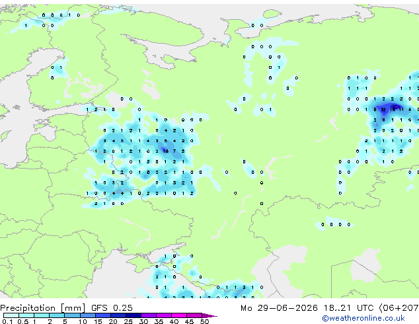The height and width of the screenshot is (324, 419).
Task: Click the legend swatch for 2–5 mm
Action: click(57, 315)
